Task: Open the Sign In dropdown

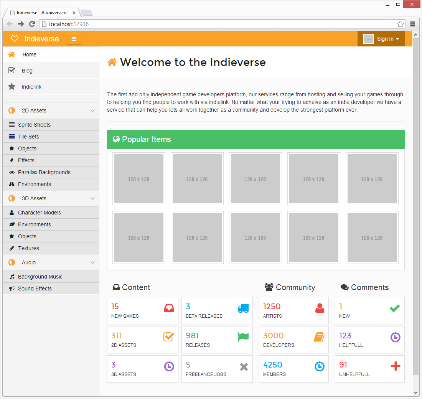Action: click(x=381, y=39)
